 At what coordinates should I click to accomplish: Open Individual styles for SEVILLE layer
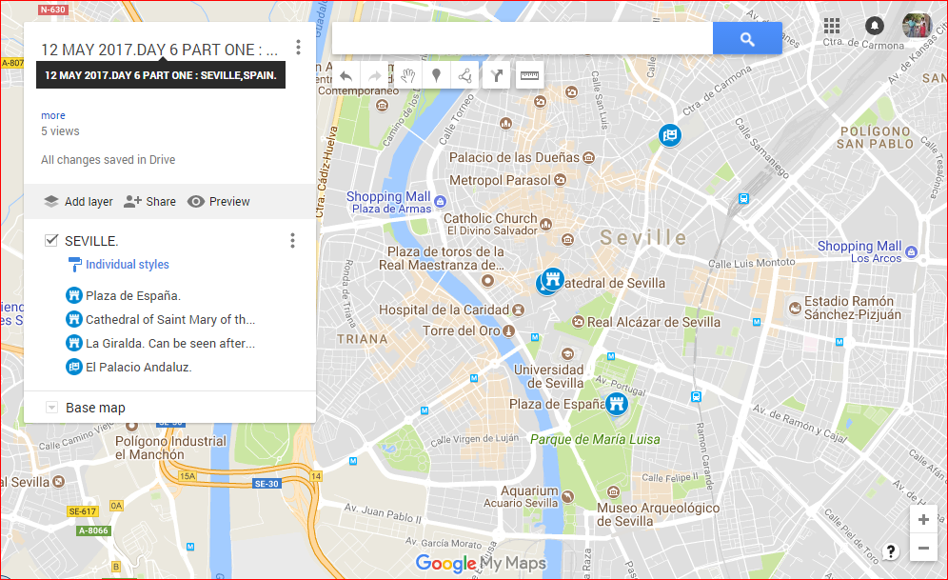tap(119, 265)
